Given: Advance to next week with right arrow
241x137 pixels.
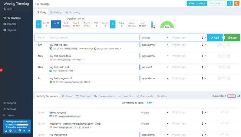Looking at the screenshot, I should [112, 24].
